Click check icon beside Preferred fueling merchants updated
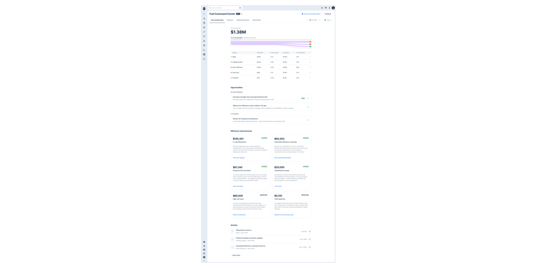This screenshot has height=268, width=536. click(x=233, y=239)
